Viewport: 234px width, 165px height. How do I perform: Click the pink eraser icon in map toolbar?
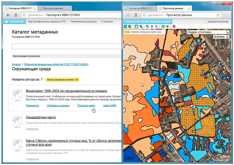[174, 26]
